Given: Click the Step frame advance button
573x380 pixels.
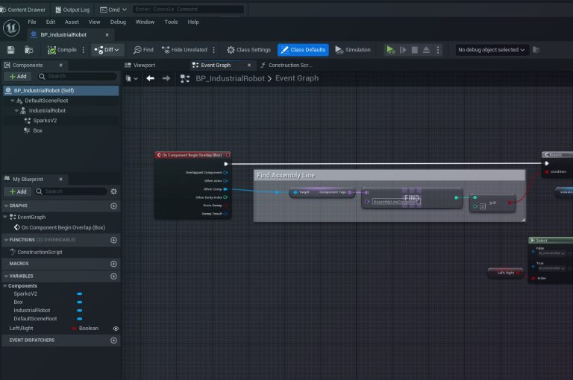Looking at the screenshot, I should pos(403,50).
